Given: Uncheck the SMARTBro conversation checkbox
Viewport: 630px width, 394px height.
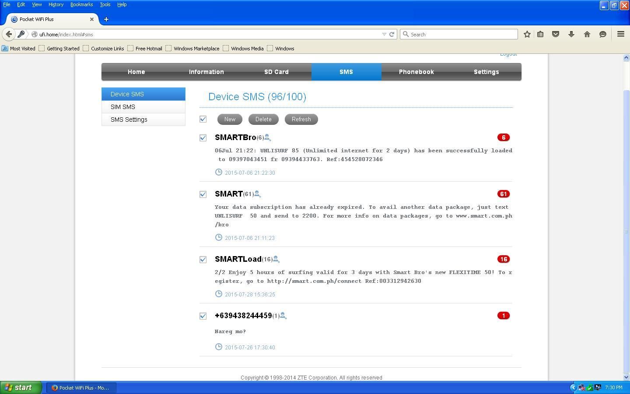Looking at the screenshot, I should 203,138.
